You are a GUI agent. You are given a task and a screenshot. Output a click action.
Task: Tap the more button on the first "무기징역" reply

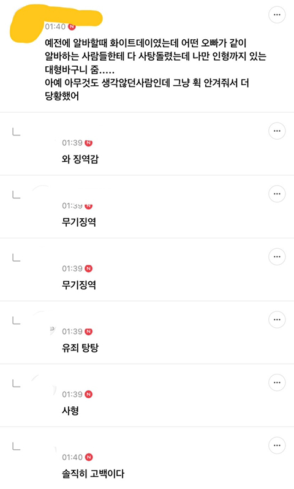tap(277, 194)
